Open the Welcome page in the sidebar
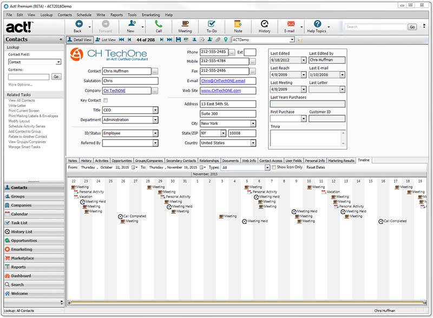 tap(34, 294)
